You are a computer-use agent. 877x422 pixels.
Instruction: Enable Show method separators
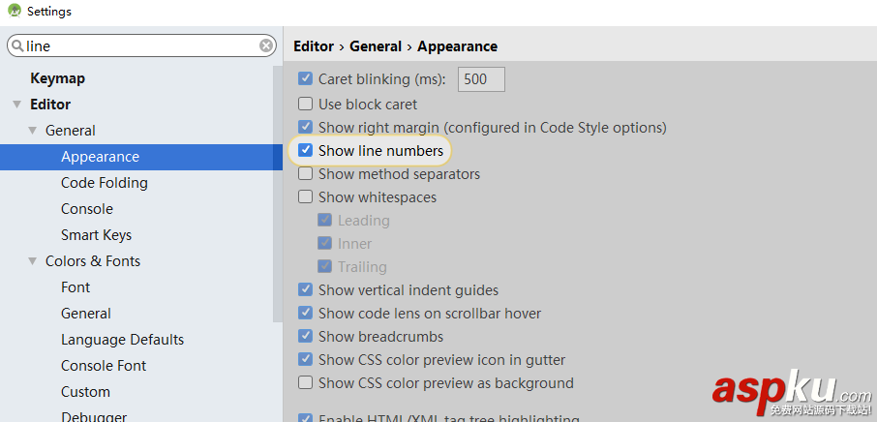click(306, 174)
